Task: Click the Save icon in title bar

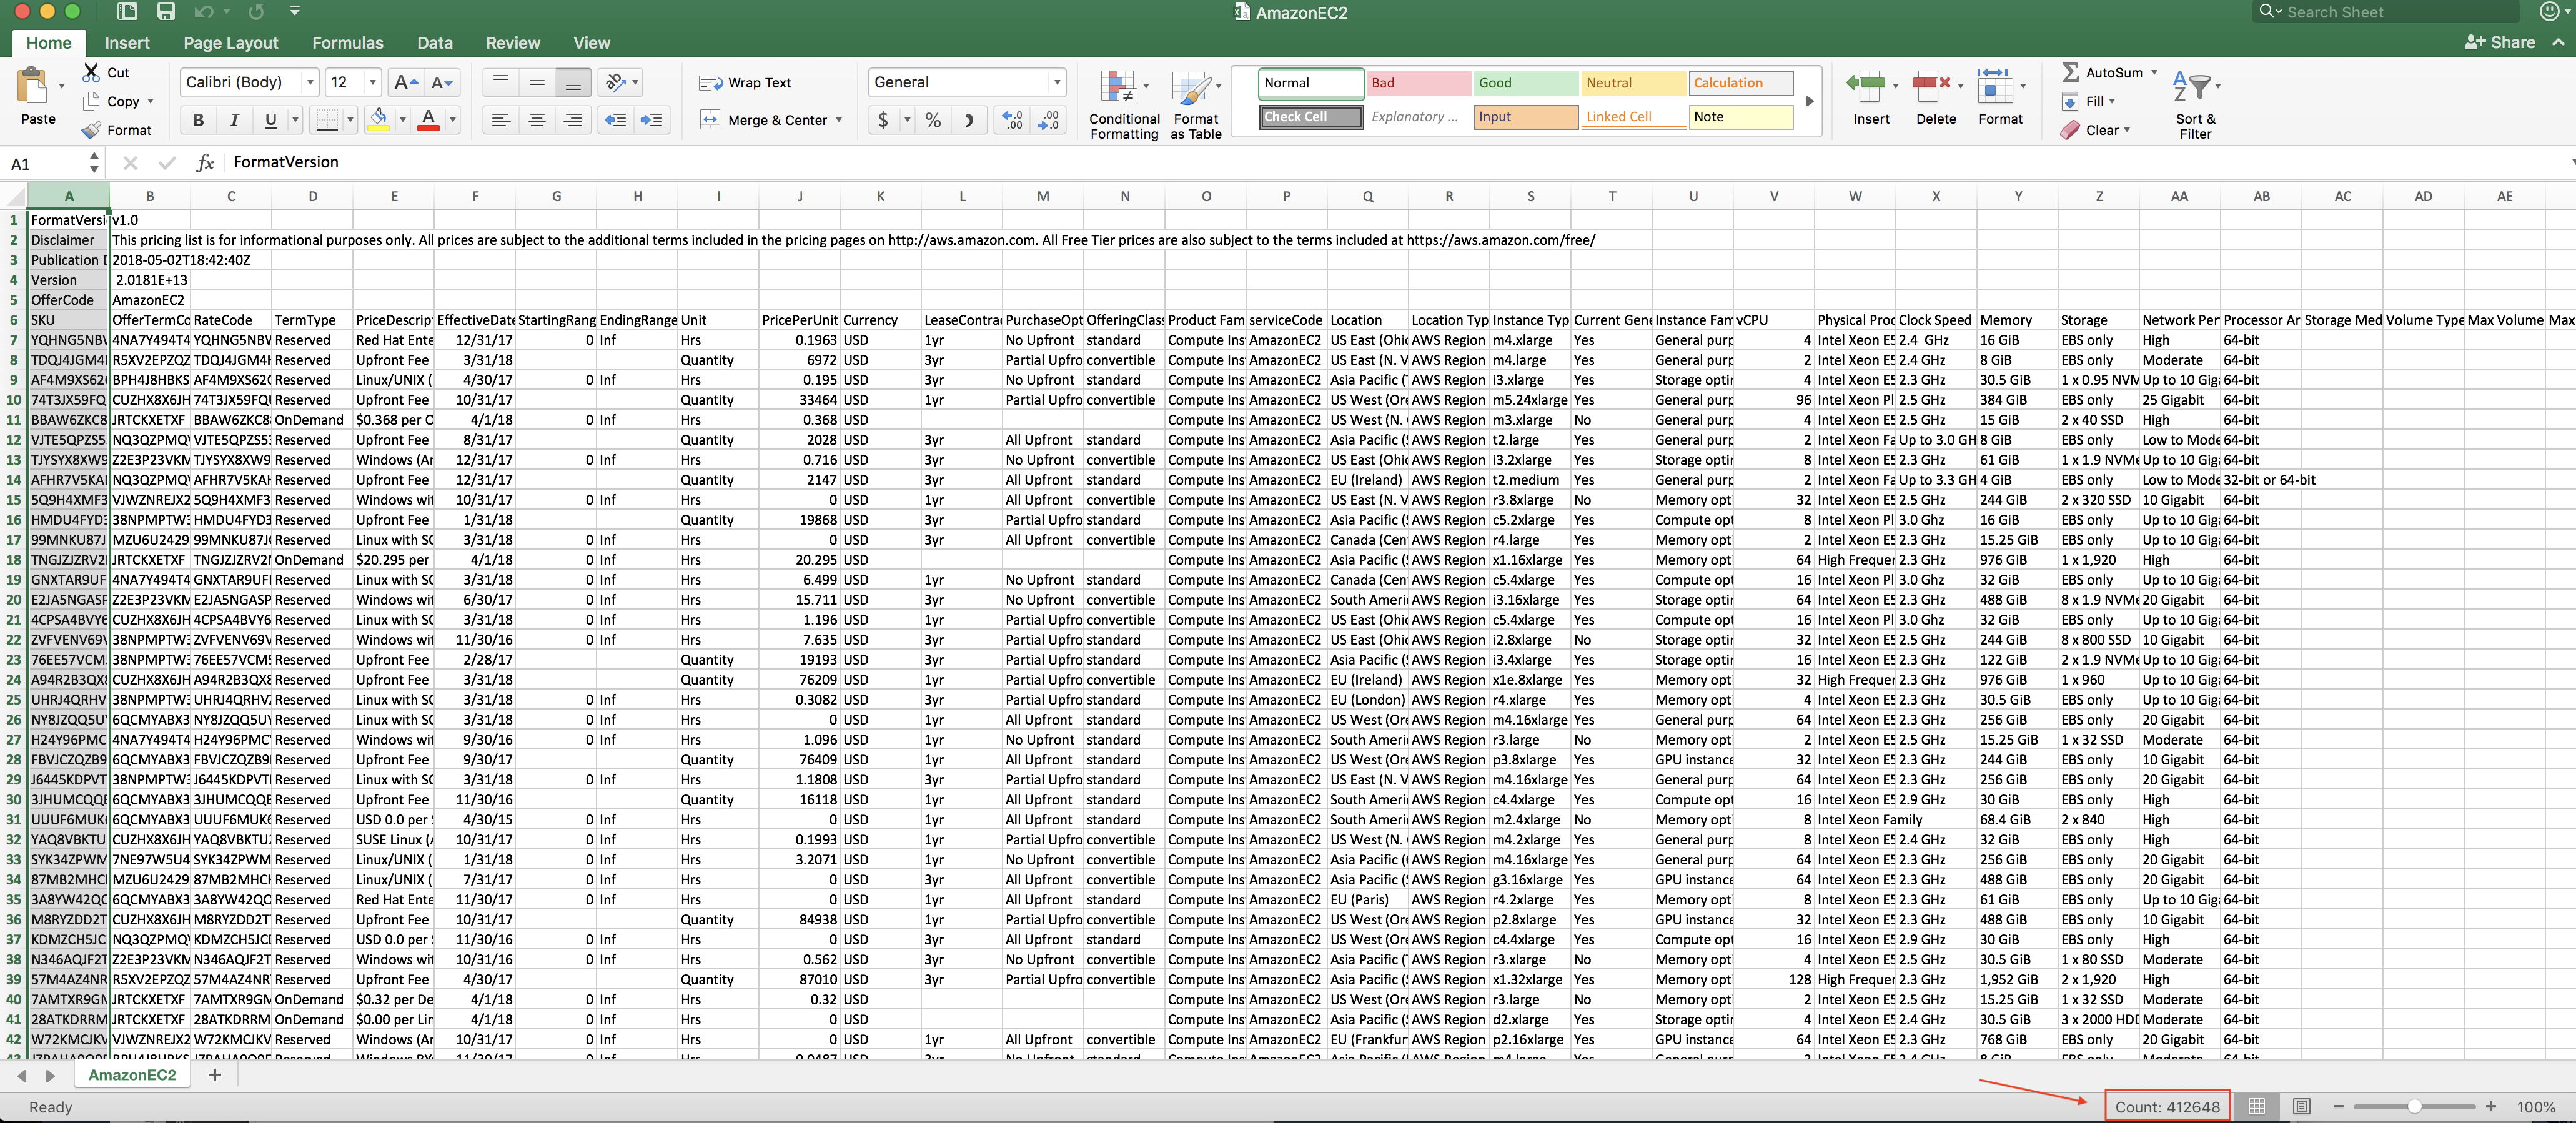Action: click(166, 12)
